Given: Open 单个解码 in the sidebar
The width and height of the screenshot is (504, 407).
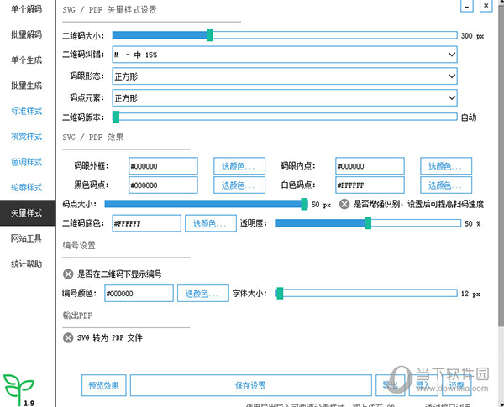Looking at the screenshot, I should pyautogui.click(x=27, y=8).
